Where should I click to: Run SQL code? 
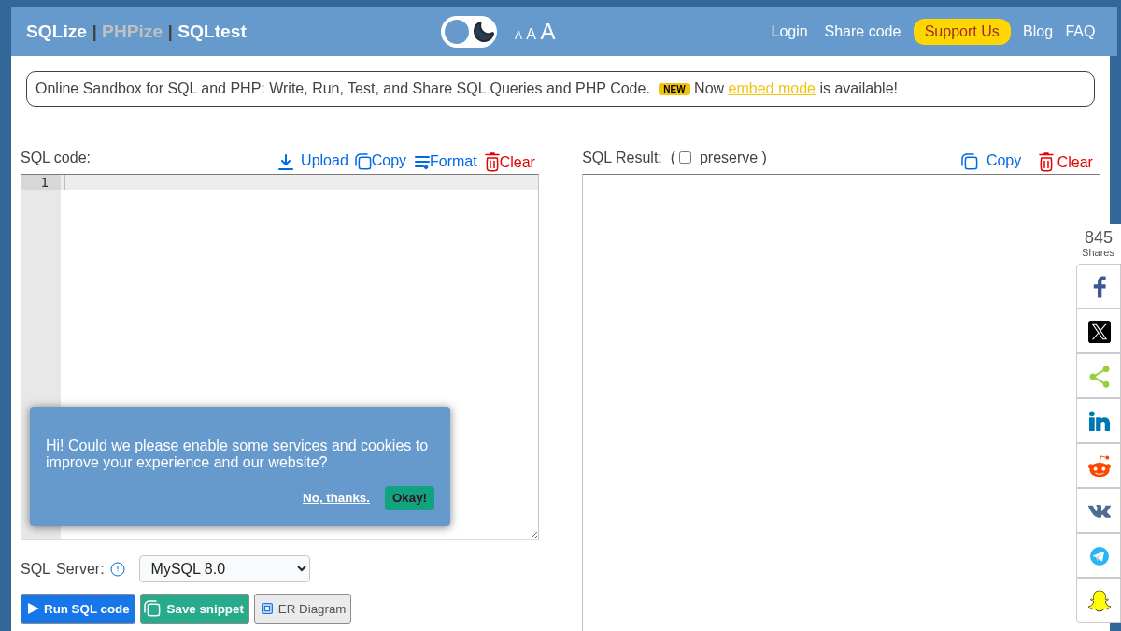coord(78,609)
